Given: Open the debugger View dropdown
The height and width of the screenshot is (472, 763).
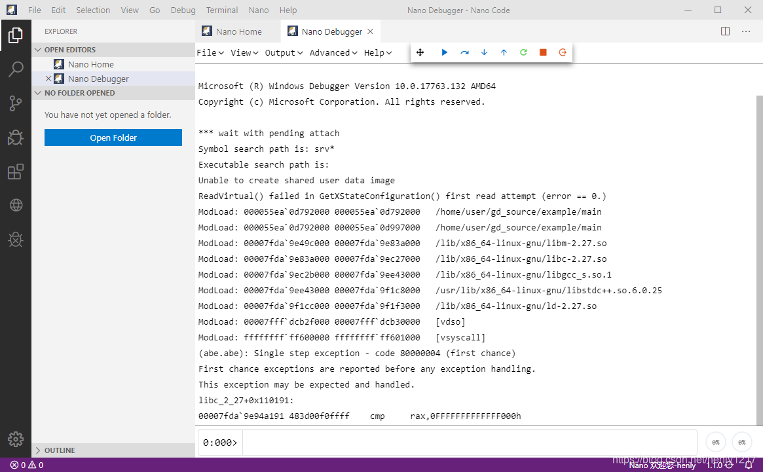Looking at the screenshot, I should (244, 52).
